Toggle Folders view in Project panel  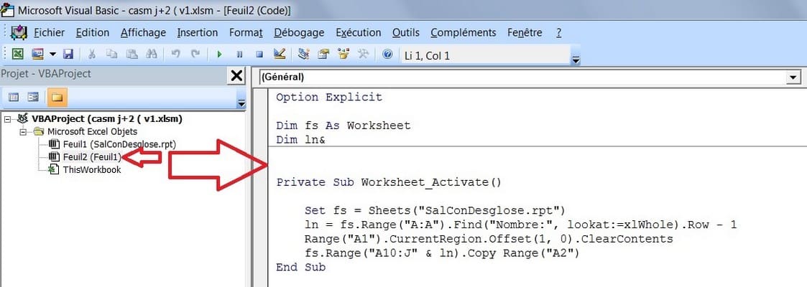click(56, 97)
